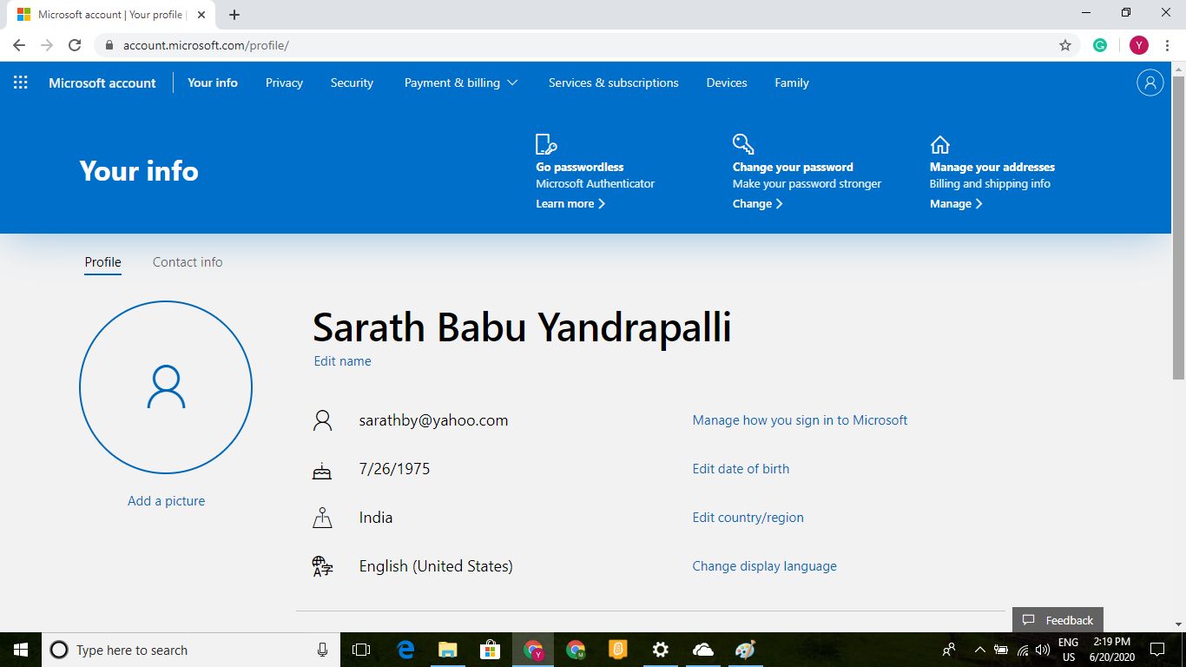Screen dimensions: 1186x667
Task: Select the Profile tab
Action: (x=102, y=262)
